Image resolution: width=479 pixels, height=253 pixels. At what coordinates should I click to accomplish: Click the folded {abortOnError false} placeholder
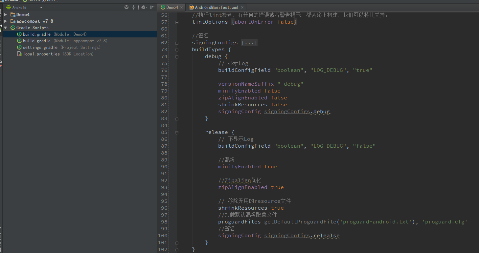[264, 22]
